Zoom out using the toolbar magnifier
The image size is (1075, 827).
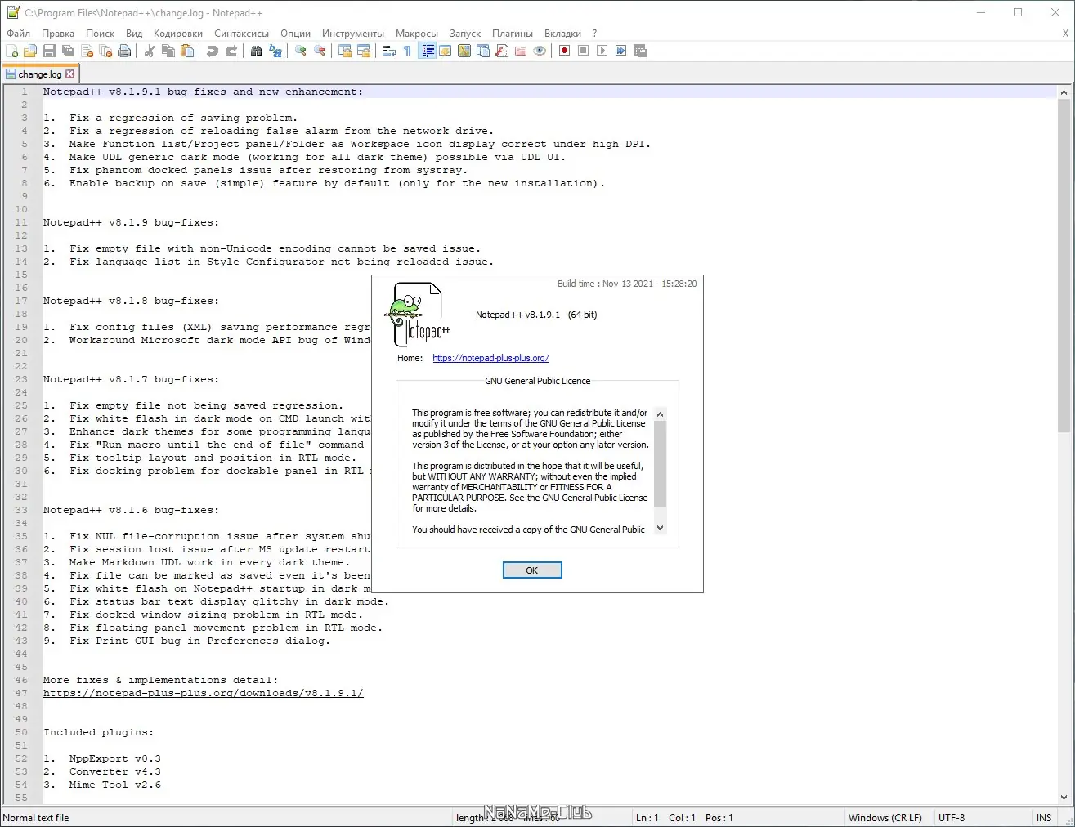point(320,51)
